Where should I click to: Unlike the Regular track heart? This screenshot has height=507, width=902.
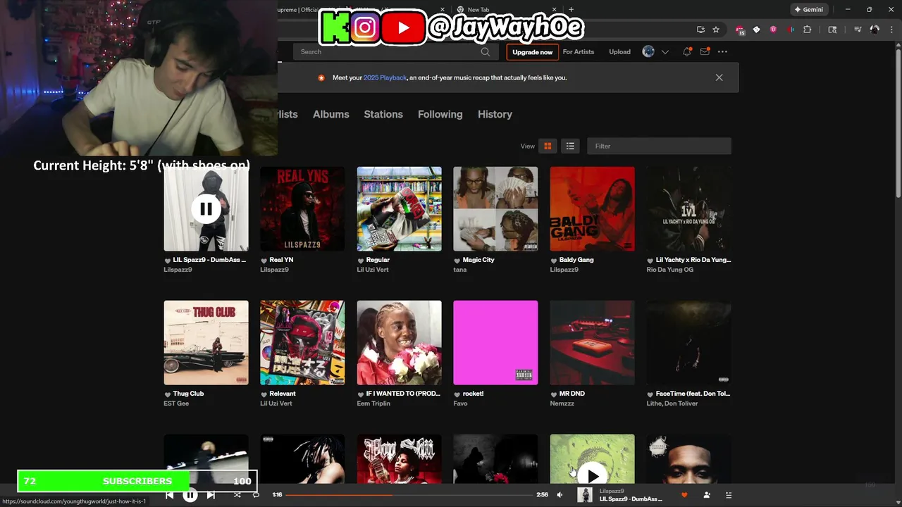click(361, 261)
